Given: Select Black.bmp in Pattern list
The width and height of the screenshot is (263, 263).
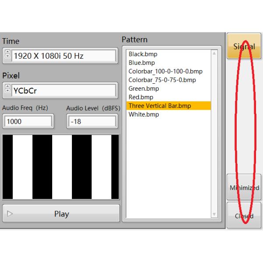Looking at the screenshot, I should [x=143, y=54].
